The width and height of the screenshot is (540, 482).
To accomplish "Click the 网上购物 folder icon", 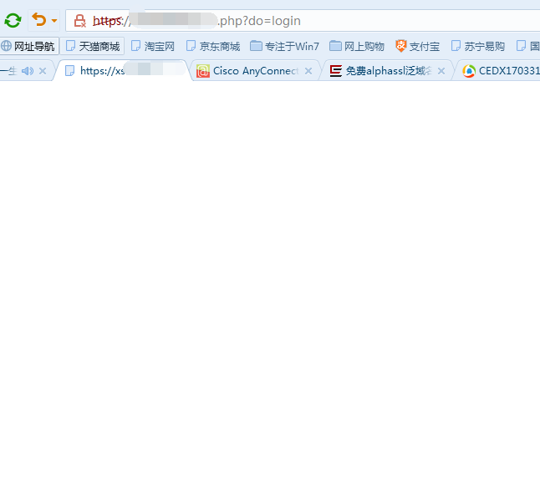I will [335, 46].
